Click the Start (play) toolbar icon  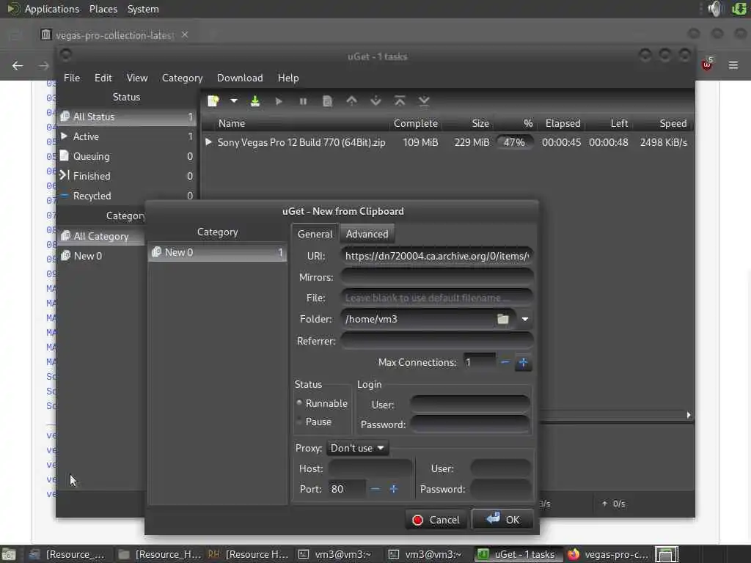279,101
